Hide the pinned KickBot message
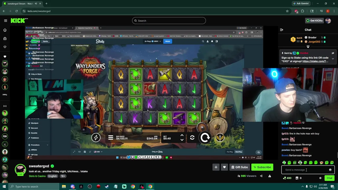Viewport: 338px width, 190px height. coord(333,53)
